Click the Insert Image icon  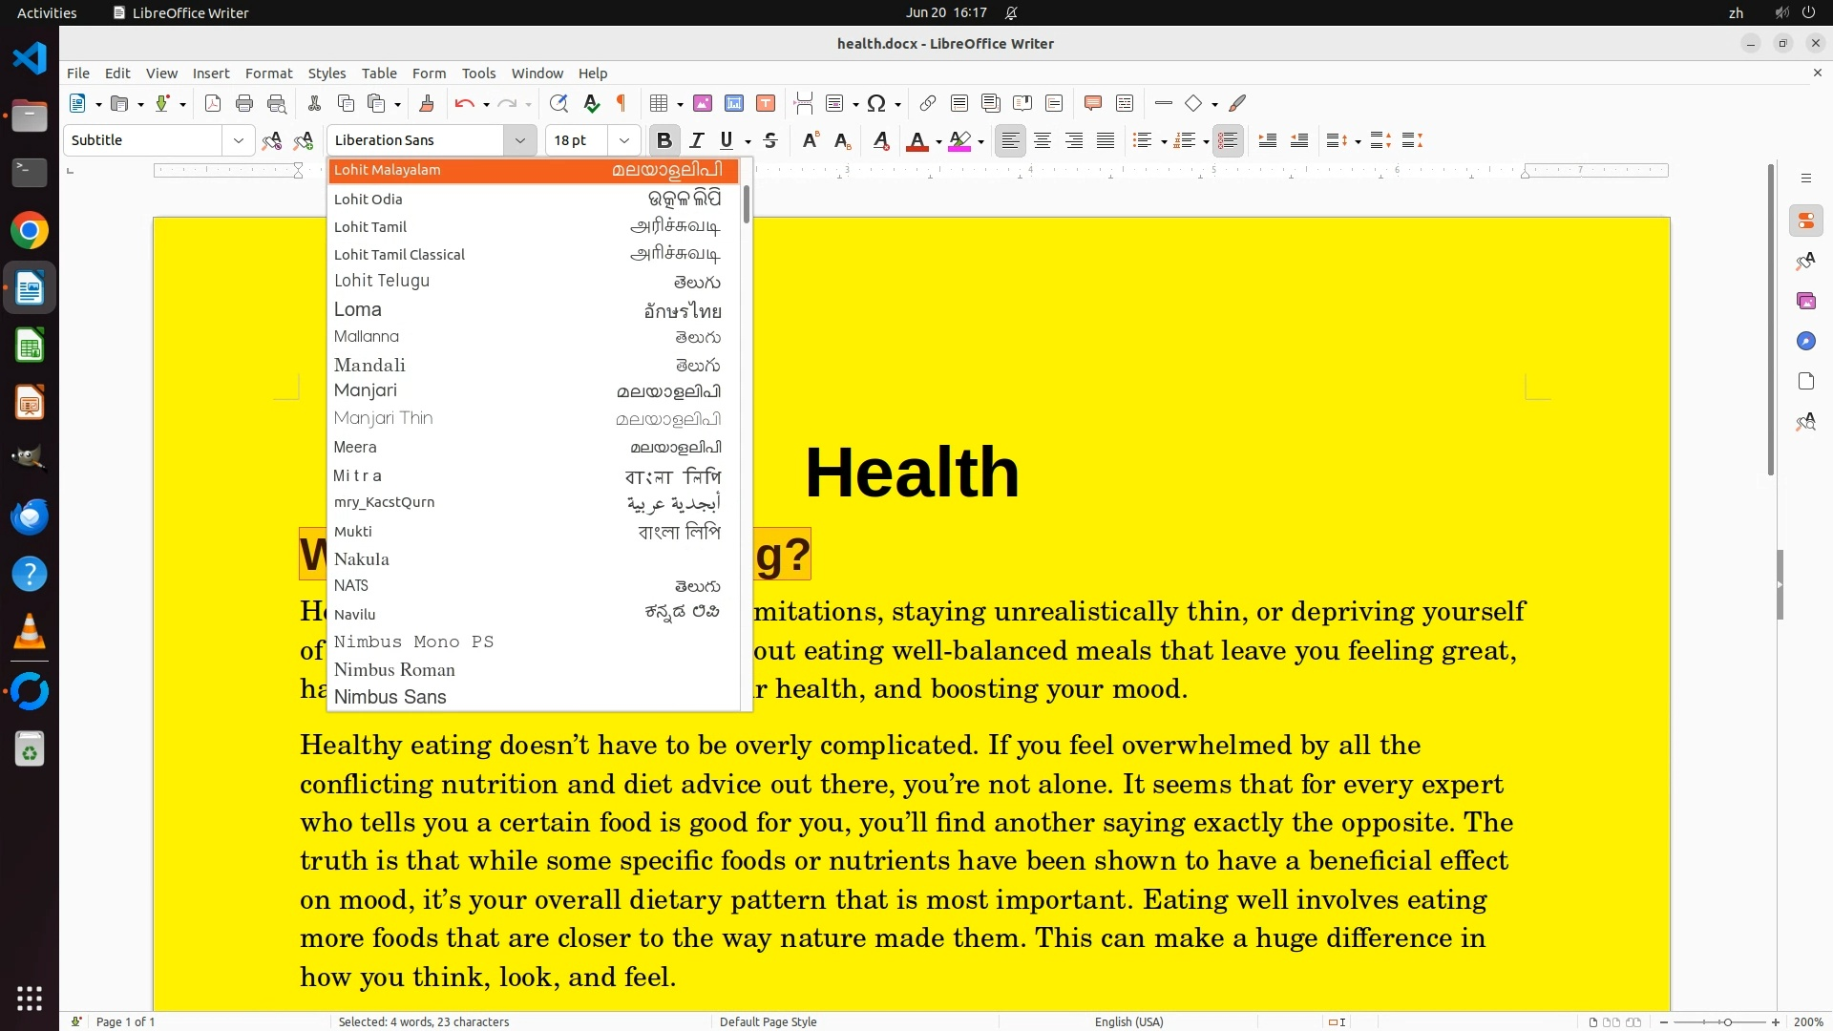click(703, 103)
